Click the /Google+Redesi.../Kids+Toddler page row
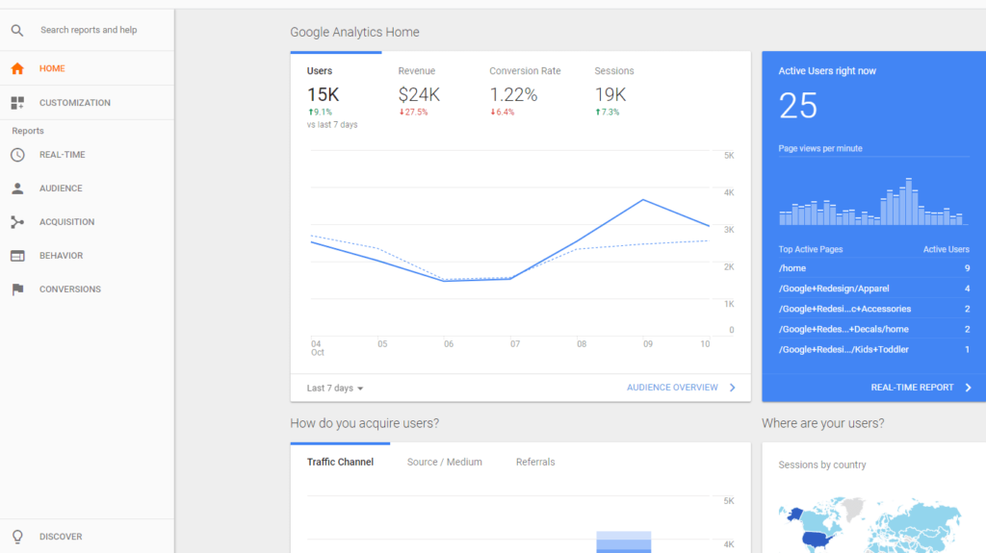Image resolution: width=986 pixels, height=553 pixels. point(874,349)
